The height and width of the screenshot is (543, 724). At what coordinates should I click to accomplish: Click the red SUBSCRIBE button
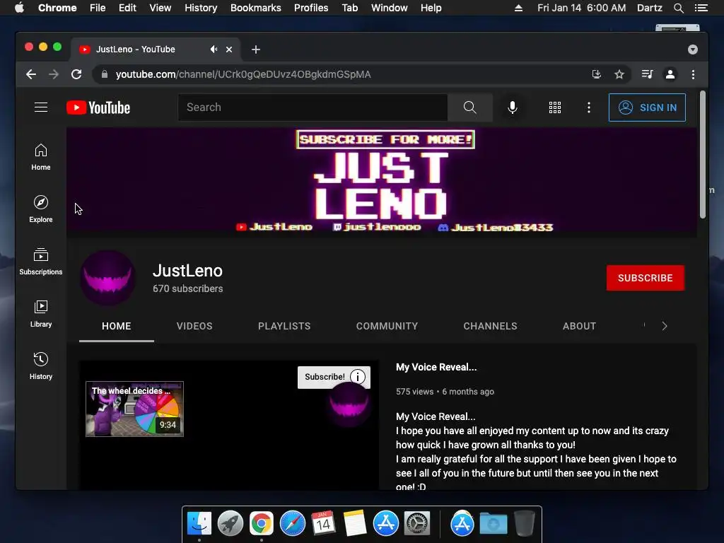coord(645,278)
